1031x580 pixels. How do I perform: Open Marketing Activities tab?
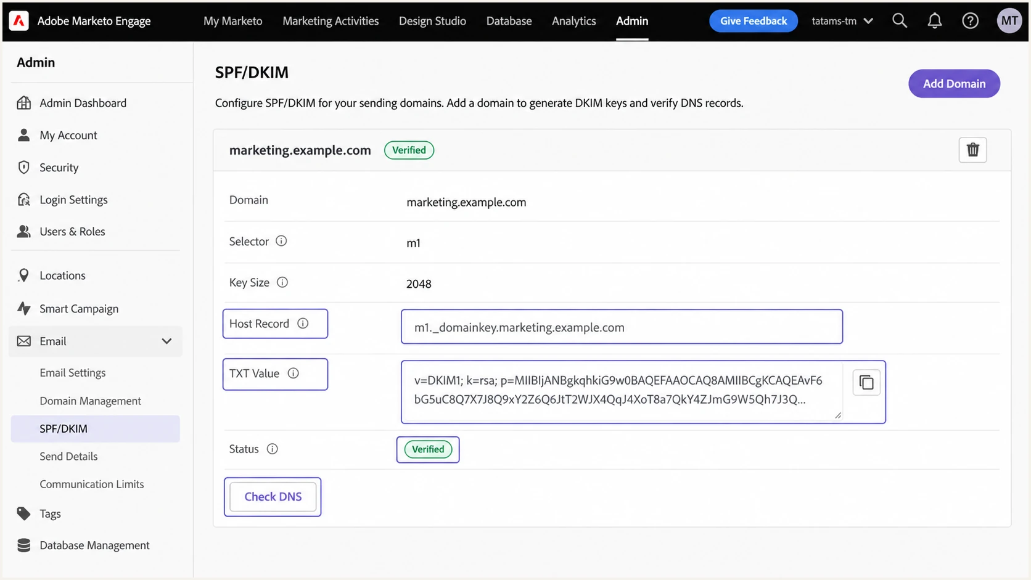coord(331,21)
